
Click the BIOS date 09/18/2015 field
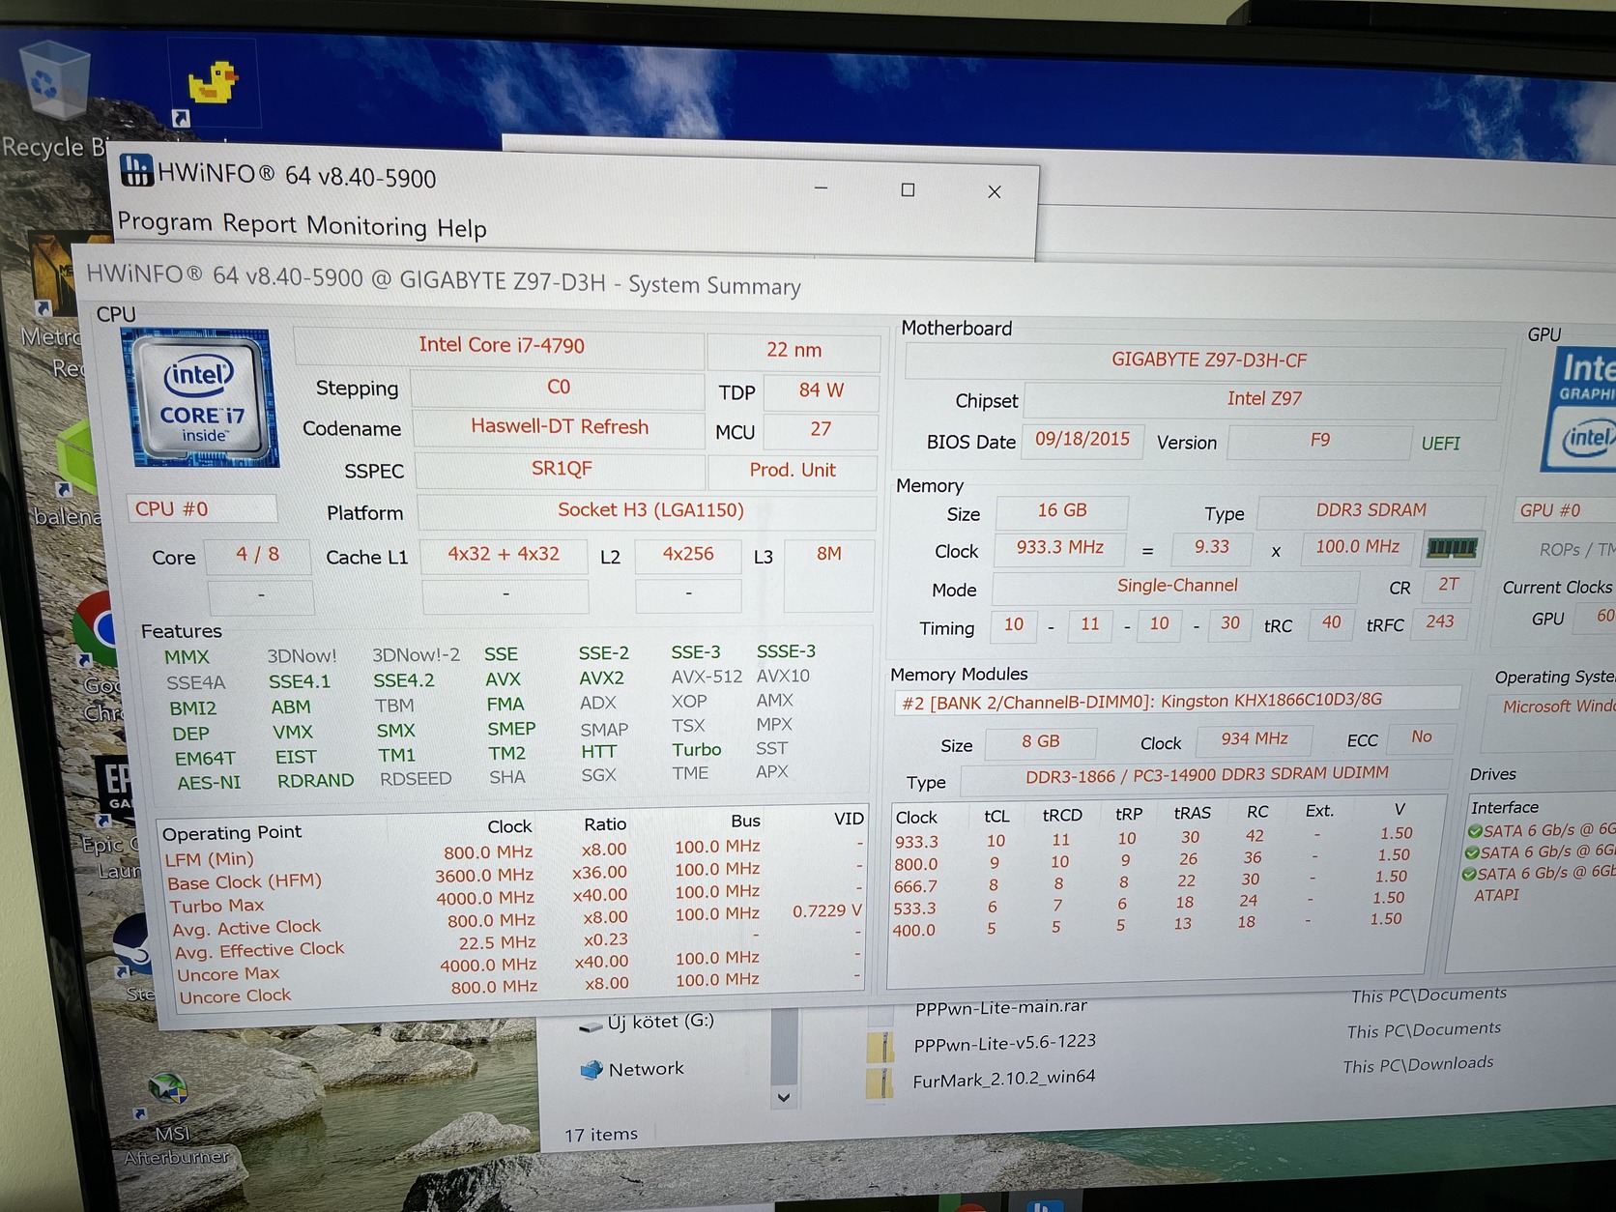pyautogui.click(x=1082, y=440)
